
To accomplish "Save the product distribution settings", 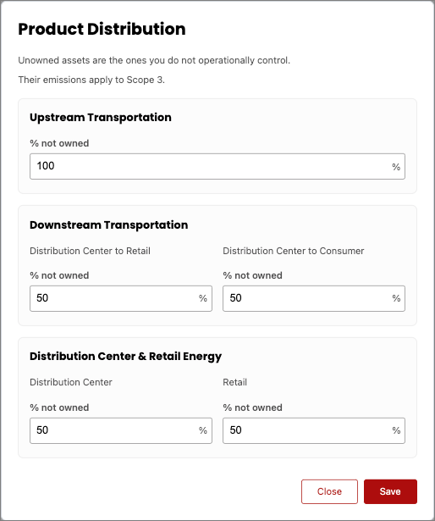I will coord(390,491).
